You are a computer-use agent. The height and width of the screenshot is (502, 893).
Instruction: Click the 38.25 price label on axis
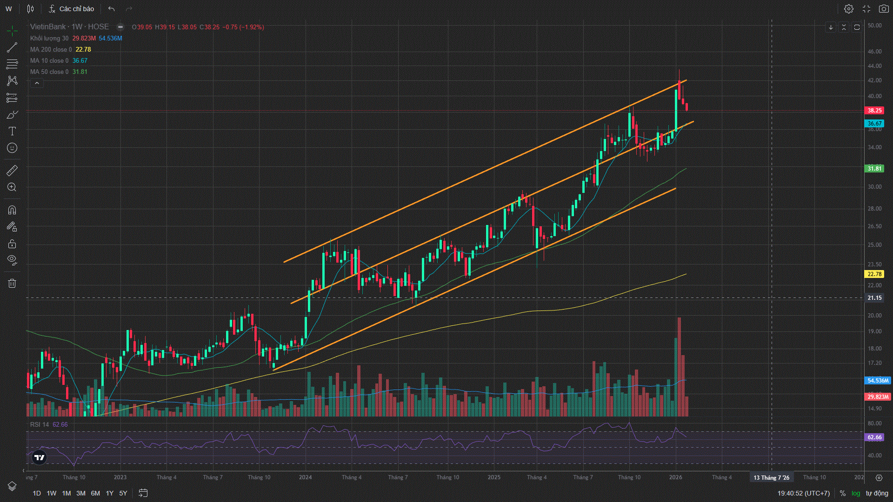[874, 111]
